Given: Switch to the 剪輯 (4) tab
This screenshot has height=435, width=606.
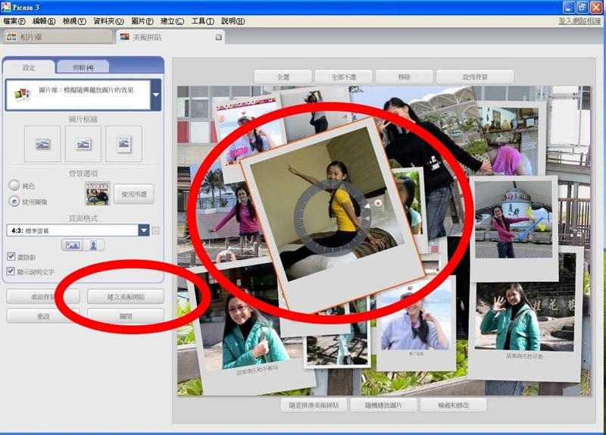Looking at the screenshot, I should (x=83, y=67).
